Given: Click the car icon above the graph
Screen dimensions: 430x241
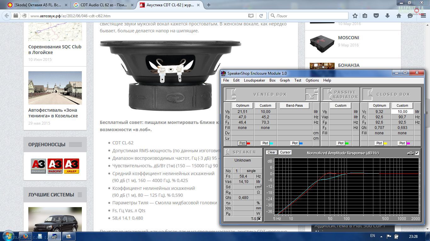Looking at the screenshot, I should 410,153.
